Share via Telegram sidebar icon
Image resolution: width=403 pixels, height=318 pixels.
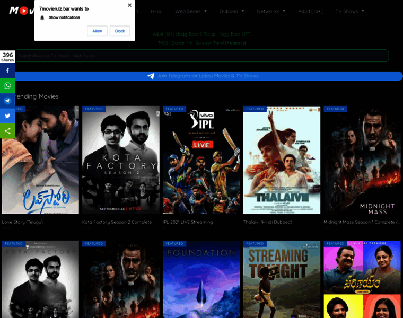[x=7, y=101]
